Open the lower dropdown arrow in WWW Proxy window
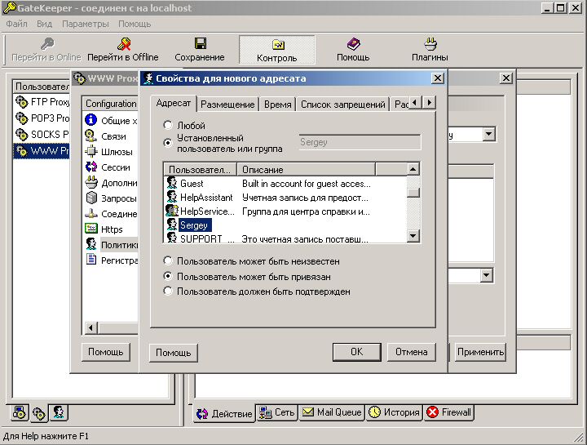 pyautogui.click(x=486, y=275)
